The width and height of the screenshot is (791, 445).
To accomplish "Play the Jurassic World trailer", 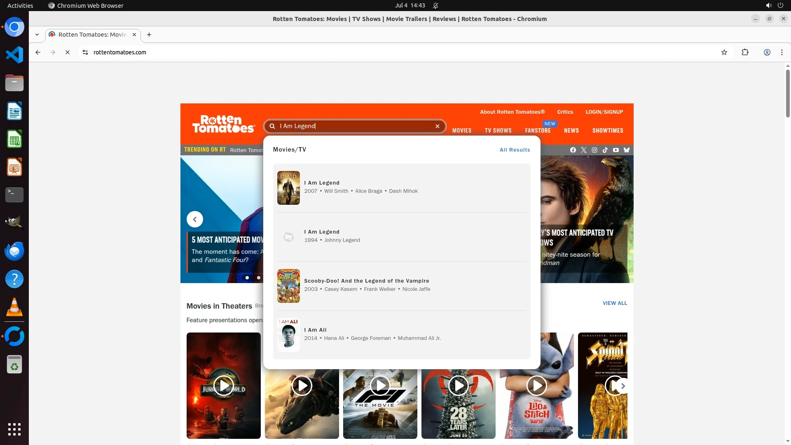I will [x=224, y=386].
